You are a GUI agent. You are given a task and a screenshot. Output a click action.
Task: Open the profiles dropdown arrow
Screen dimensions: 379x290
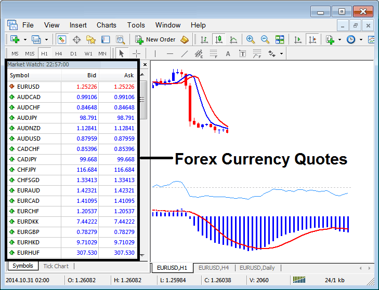point(46,39)
